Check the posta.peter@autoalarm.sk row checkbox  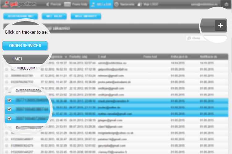(x=6, y=82)
